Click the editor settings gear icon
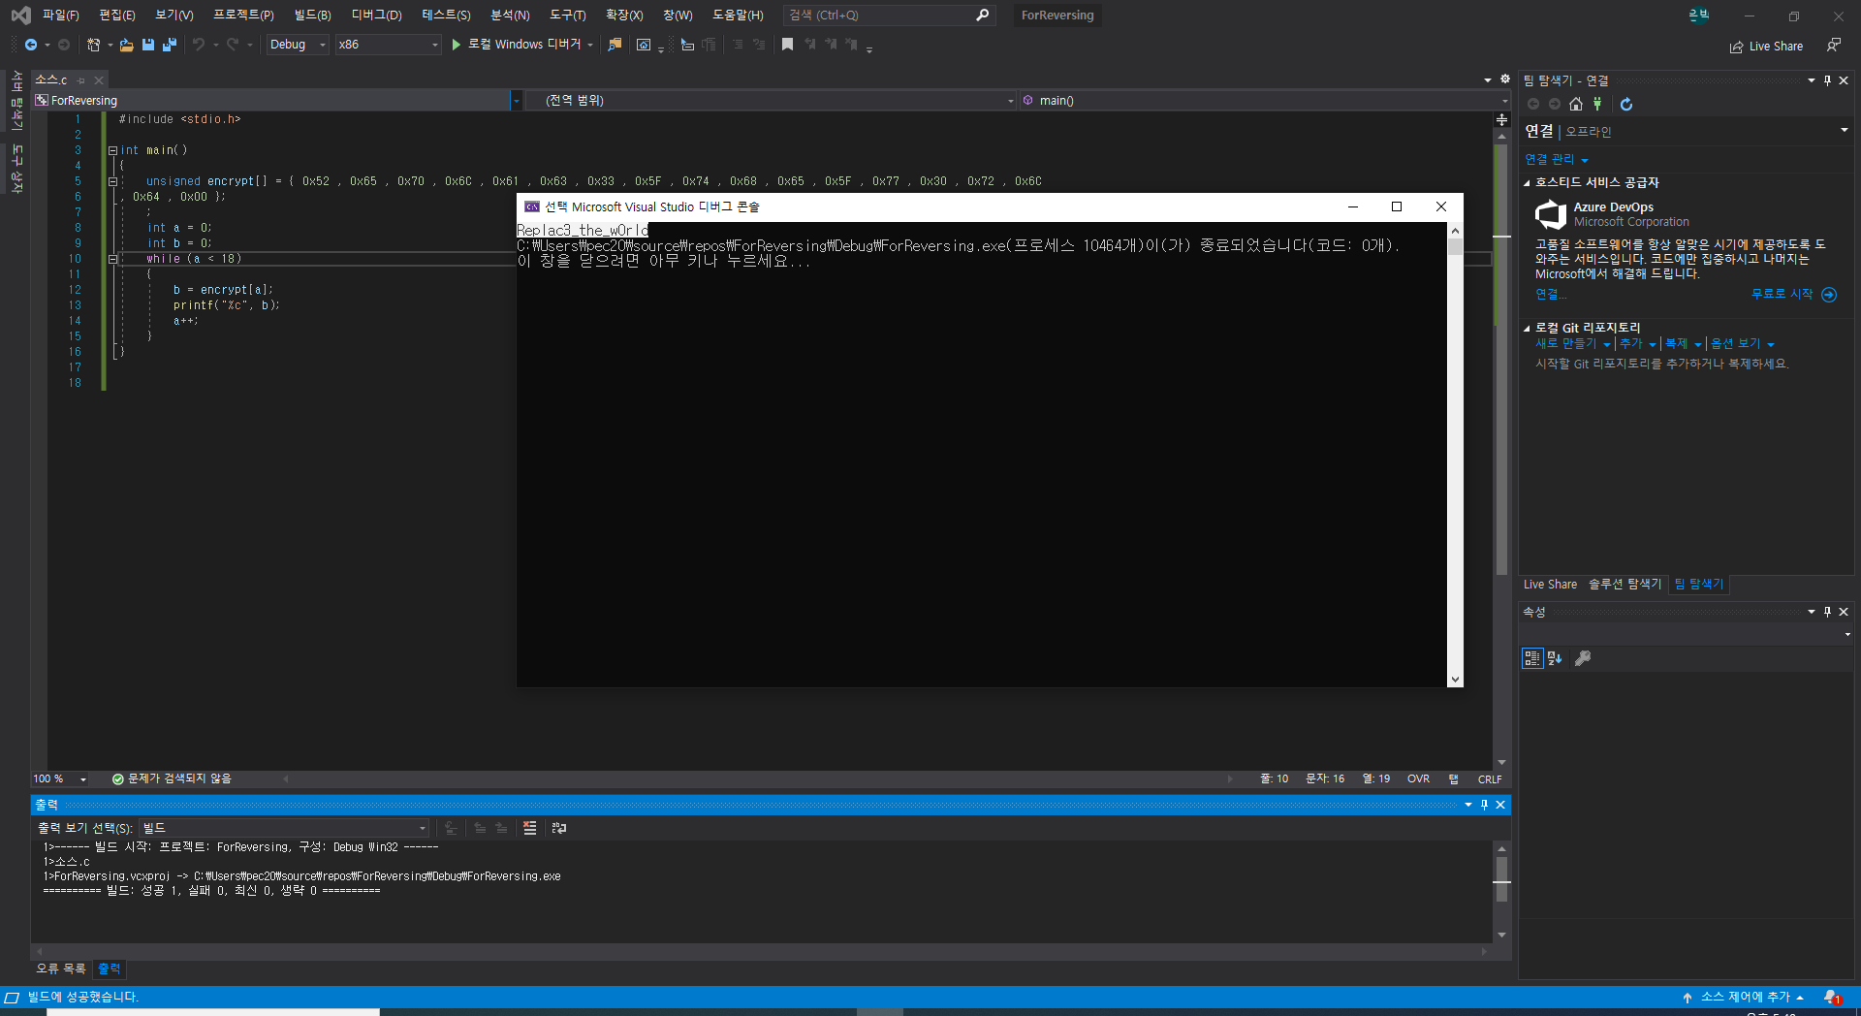Viewport: 1861px width, 1016px height. pos(1505,79)
